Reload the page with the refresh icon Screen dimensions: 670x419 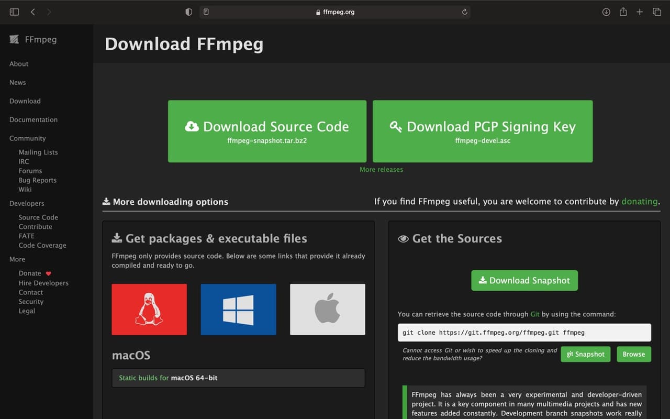pos(464,12)
